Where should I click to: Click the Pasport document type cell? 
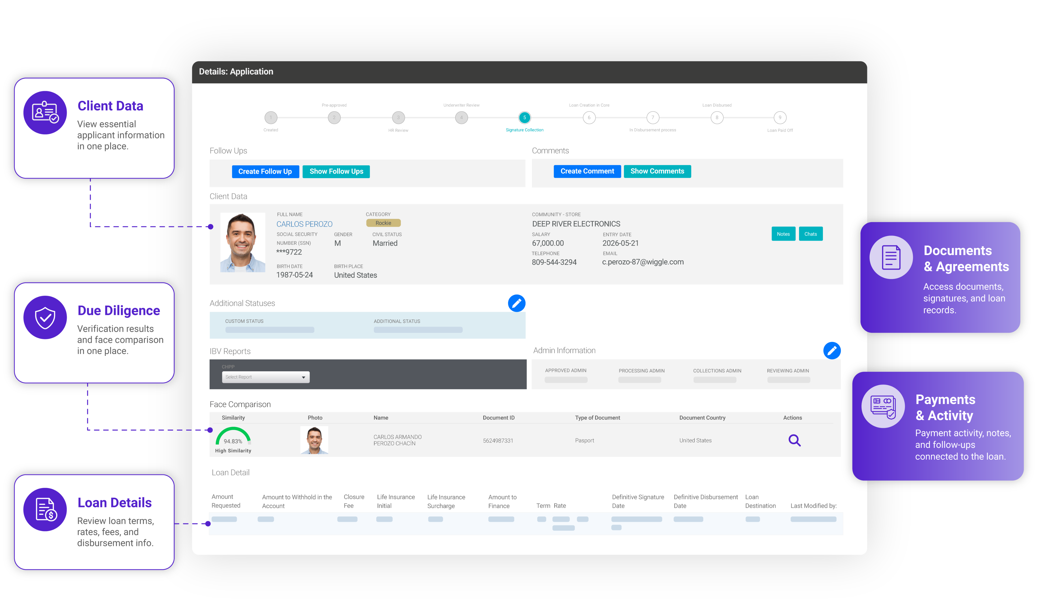pos(584,440)
